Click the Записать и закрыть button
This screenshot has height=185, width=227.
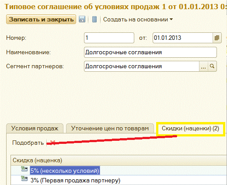pyautogui.click(x=41, y=19)
